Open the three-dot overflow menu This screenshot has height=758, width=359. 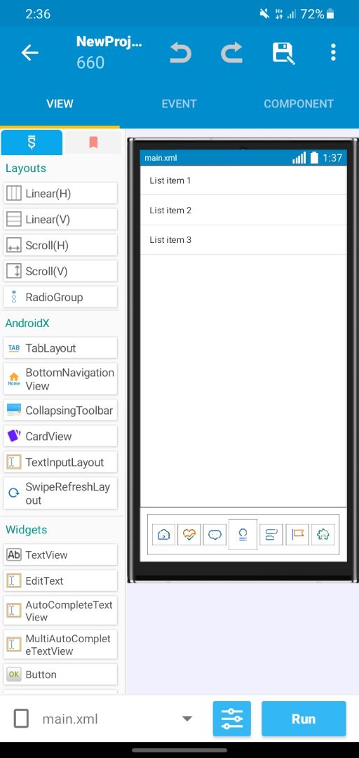(333, 52)
